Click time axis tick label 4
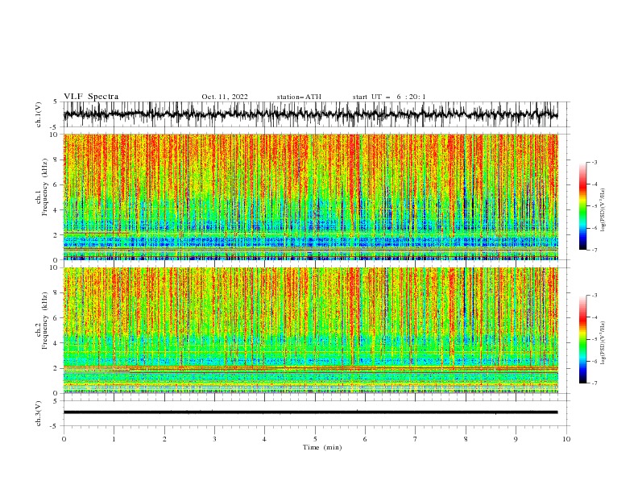Viewport: 638px width, 493px height. click(265, 439)
